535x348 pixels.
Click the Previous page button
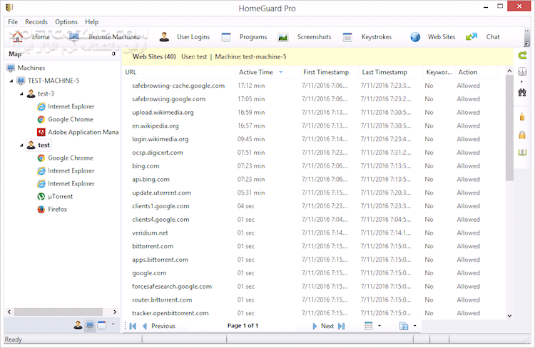pos(159,326)
